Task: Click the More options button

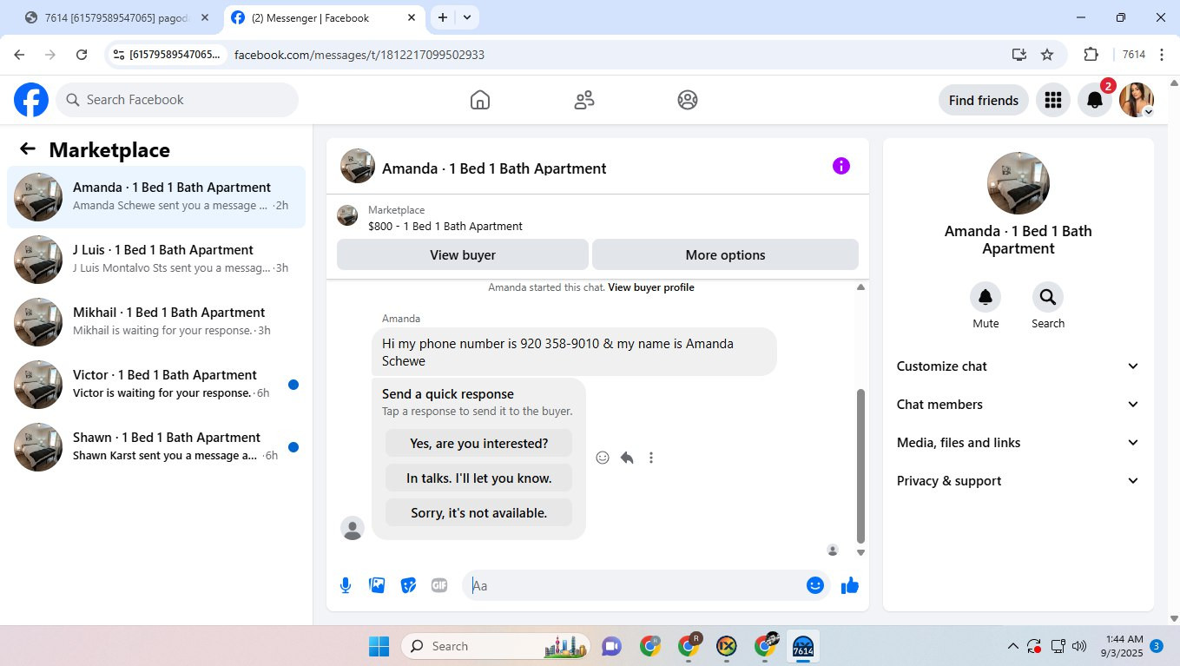Action: (725, 254)
